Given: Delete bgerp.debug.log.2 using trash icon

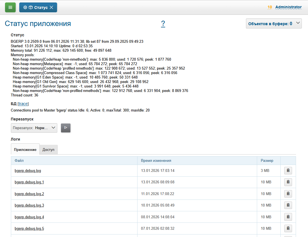Looking at the screenshot, I should tap(288, 194).
